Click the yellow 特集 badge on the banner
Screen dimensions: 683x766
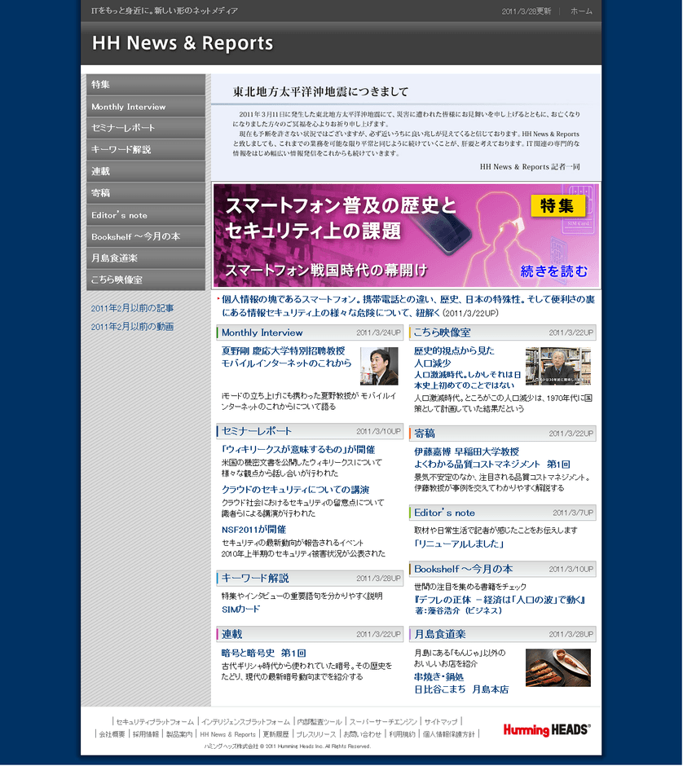pyautogui.click(x=557, y=206)
